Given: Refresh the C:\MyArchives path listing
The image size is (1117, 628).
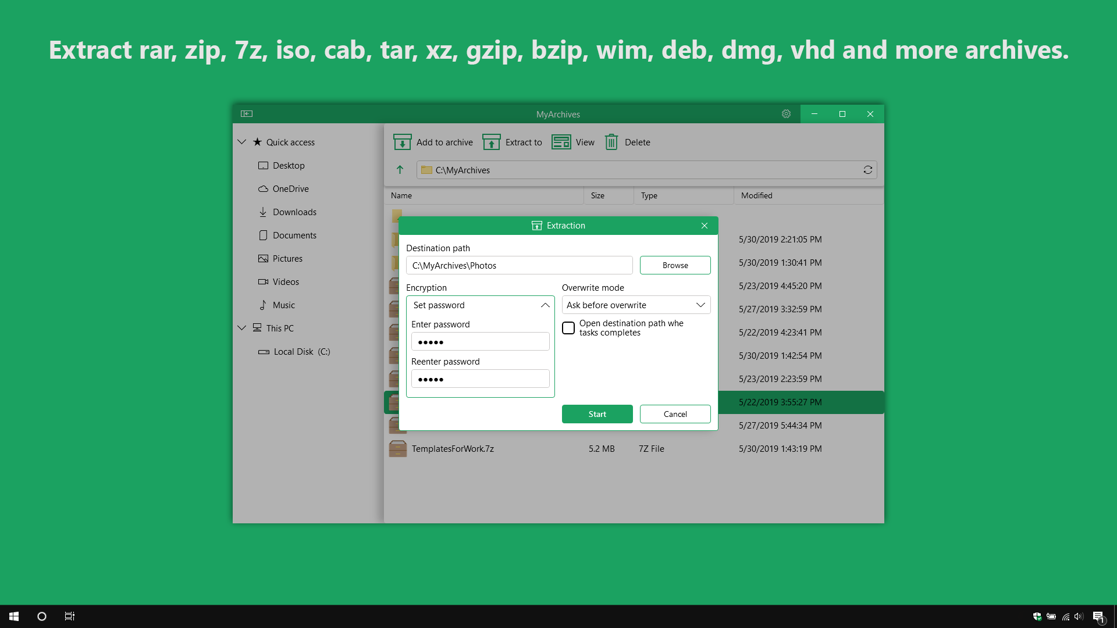Looking at the screenshot, I should pos(867,170).
